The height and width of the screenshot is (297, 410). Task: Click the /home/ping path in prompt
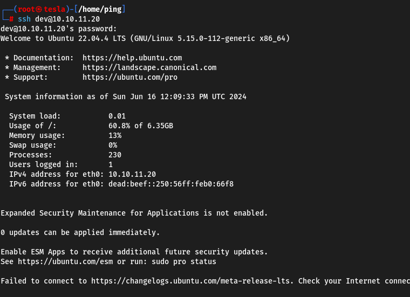[100, 9]
